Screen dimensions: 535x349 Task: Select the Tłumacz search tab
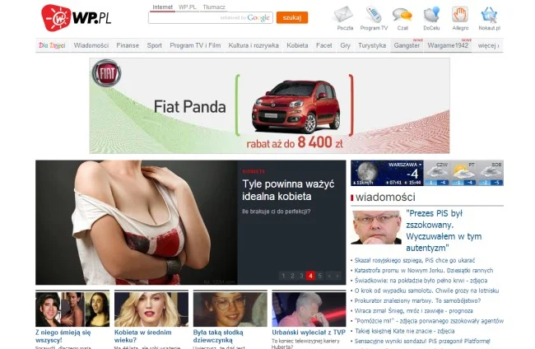tap(214, 7)
